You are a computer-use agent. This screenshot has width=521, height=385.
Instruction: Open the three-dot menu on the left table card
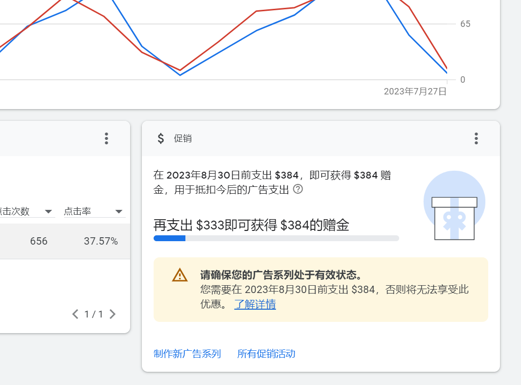tap(106, 138)
